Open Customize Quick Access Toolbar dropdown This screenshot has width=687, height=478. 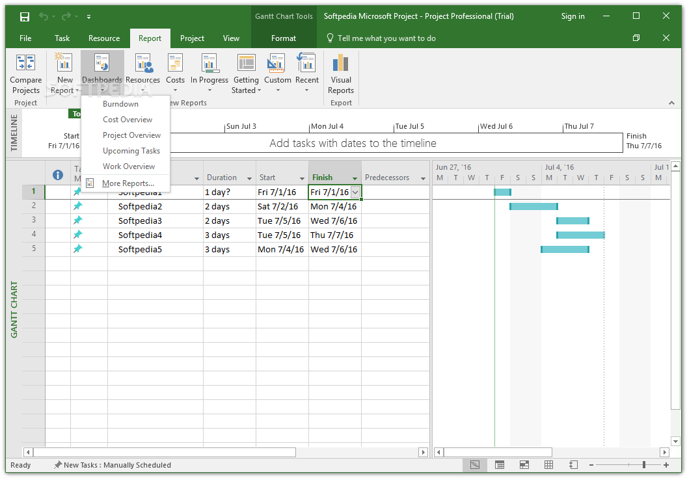point(88,17)
